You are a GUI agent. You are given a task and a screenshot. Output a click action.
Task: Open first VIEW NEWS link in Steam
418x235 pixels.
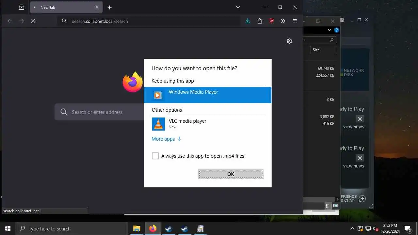(354, 127)
